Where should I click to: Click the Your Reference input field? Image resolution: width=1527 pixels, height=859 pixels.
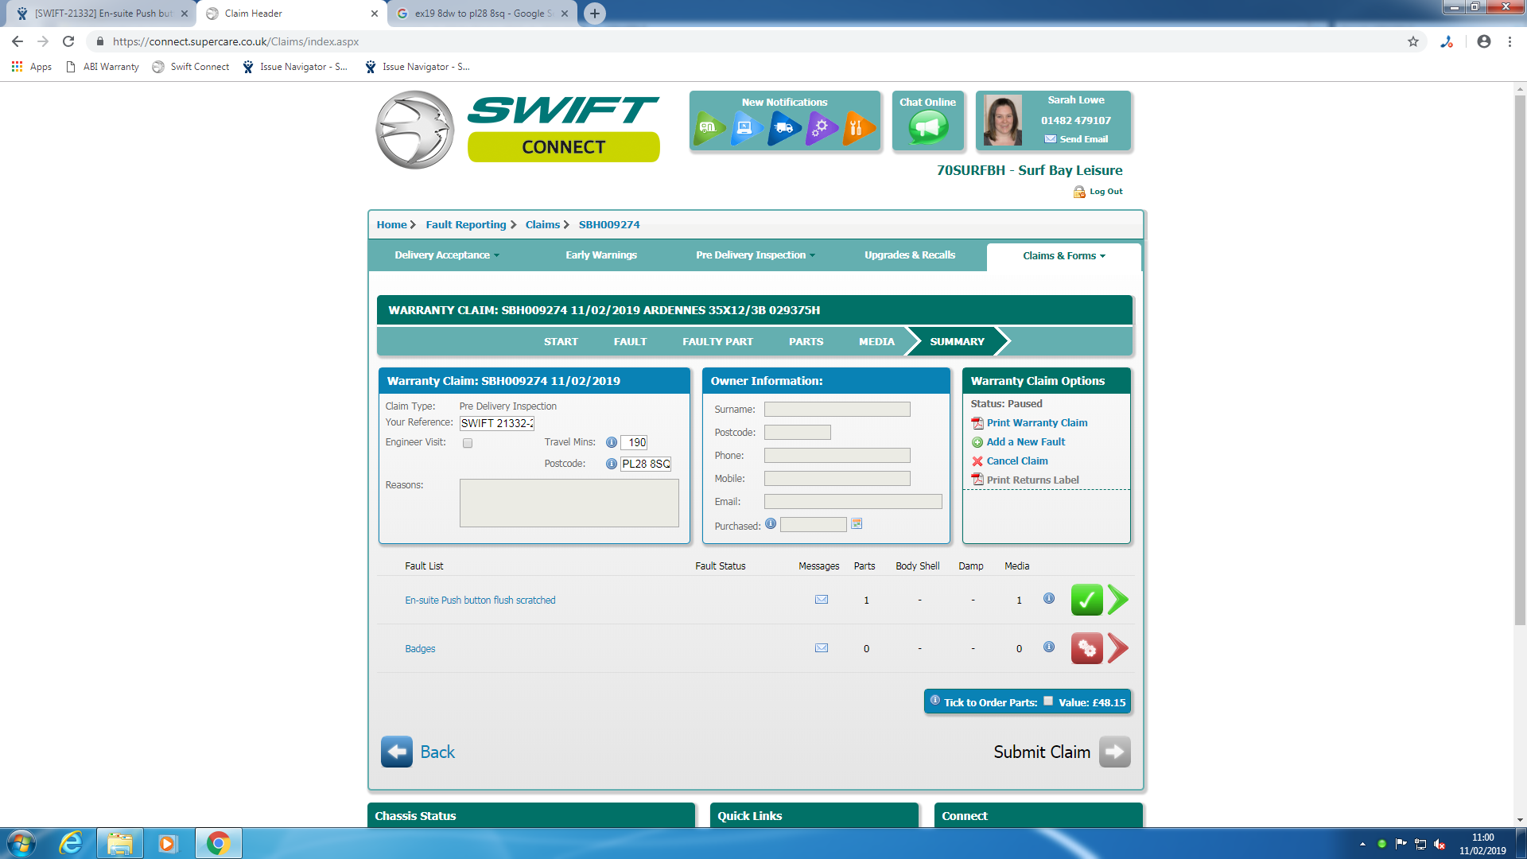point(497,423)
